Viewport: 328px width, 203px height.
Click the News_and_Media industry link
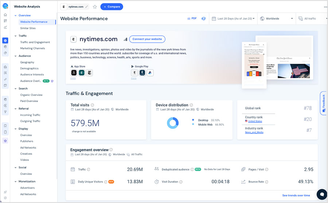254,132
